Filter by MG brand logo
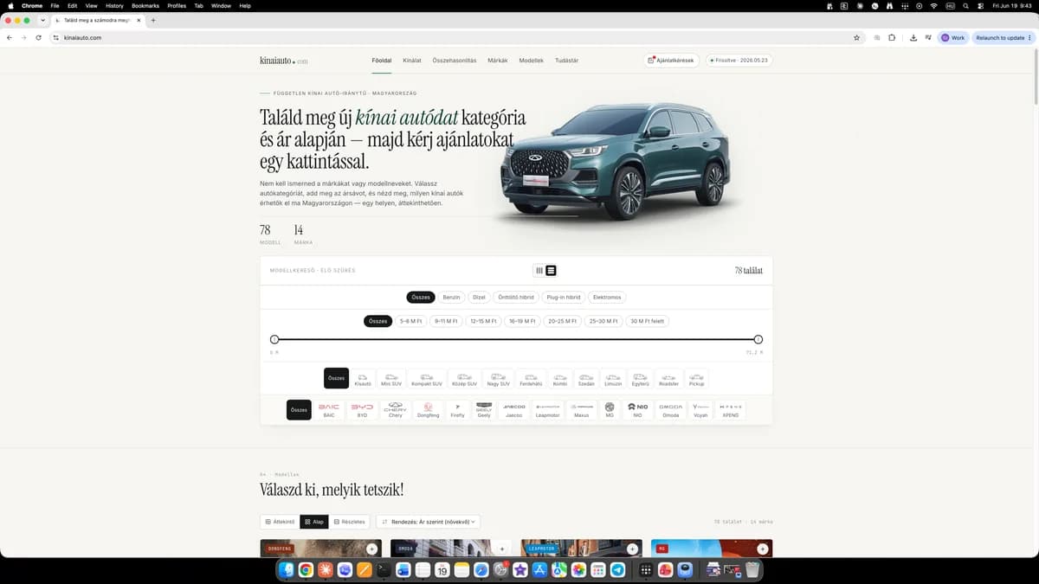 click(x=610, y=410)
